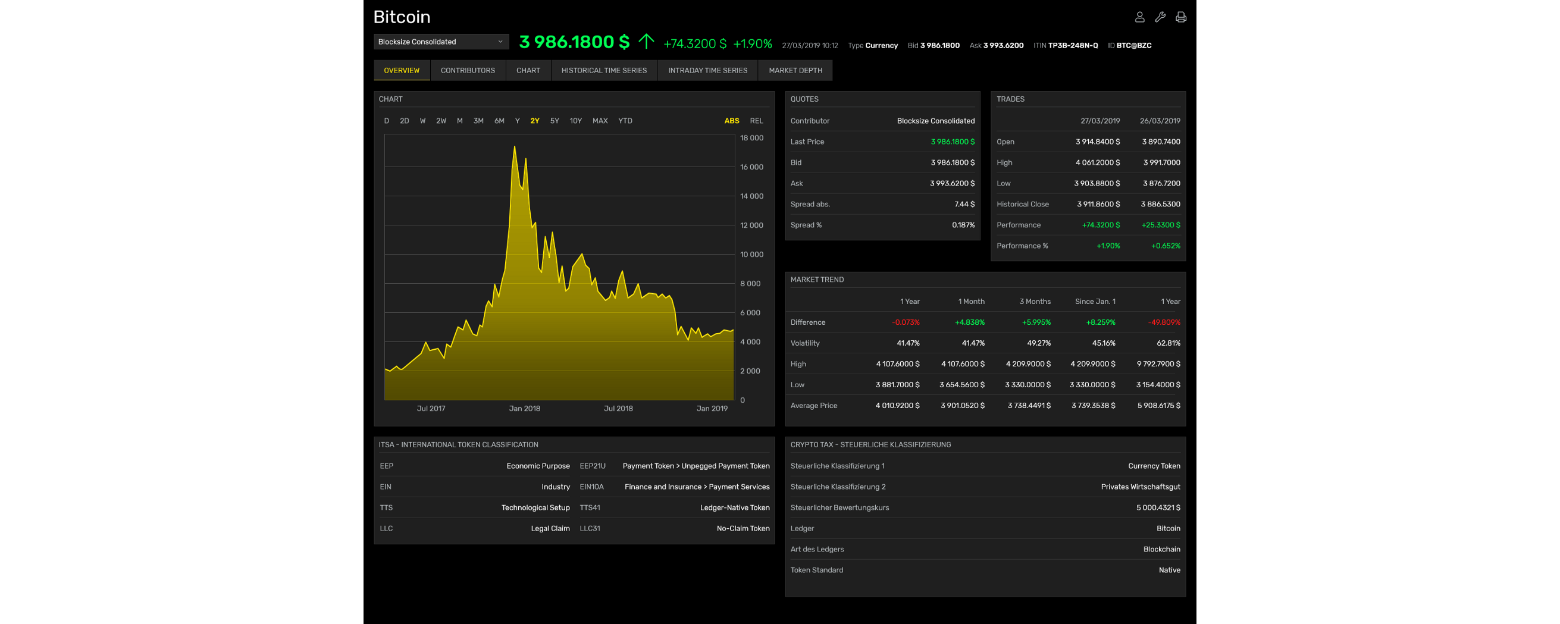Screen dimensions: 1560x624
Task: Switch chart to ABS mode
Action: [732, 121]
